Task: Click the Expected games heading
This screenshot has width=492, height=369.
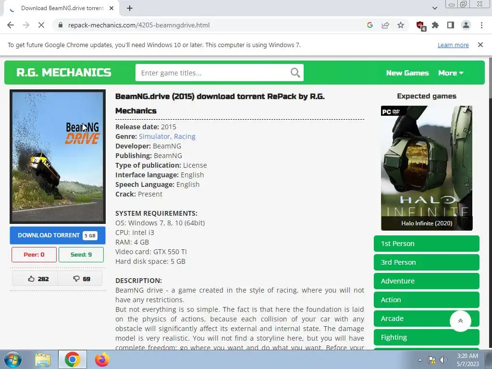Action: tap(427, 96)
